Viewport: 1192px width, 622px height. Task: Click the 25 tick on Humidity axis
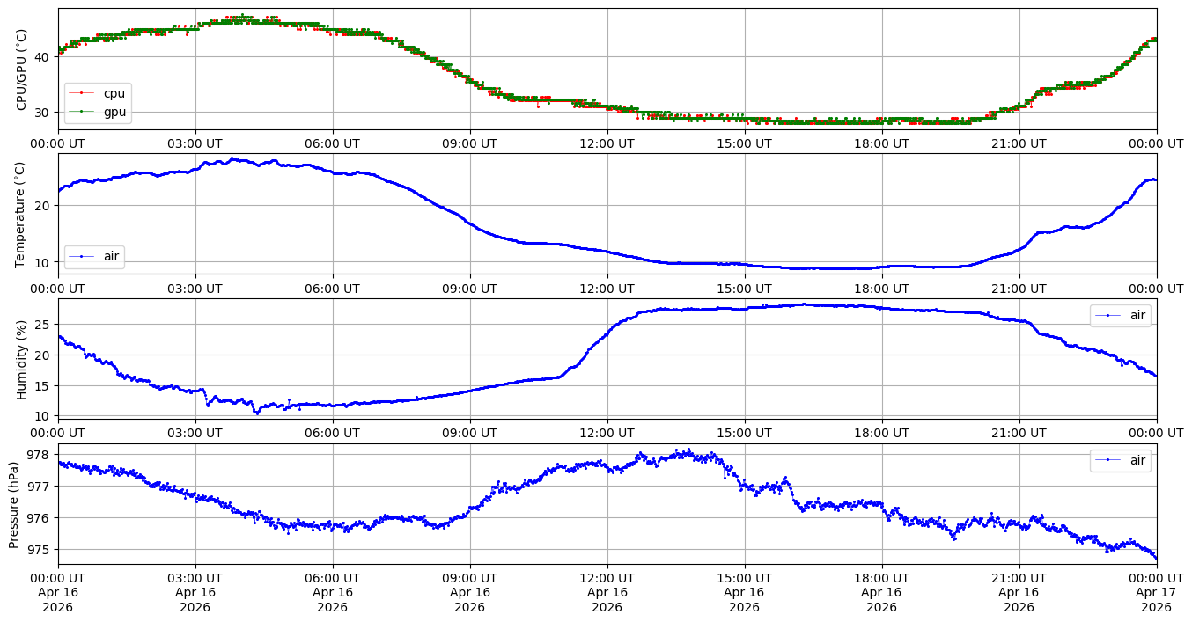tap(41, 325)
